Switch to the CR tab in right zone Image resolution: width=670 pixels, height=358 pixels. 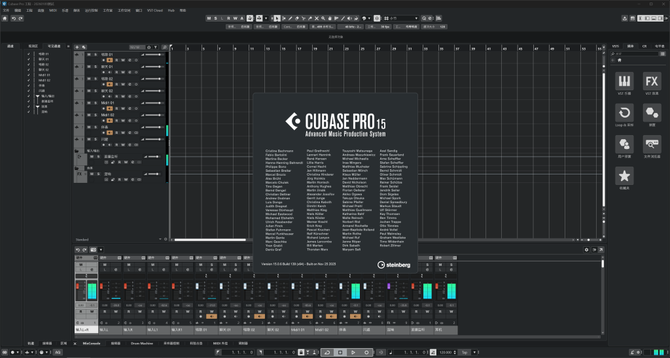[644, 46]
